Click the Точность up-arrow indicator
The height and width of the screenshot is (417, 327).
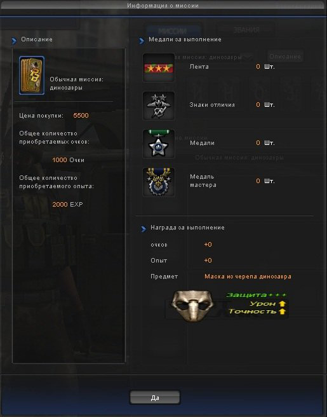pyautogui.click(x=282, y=311)
